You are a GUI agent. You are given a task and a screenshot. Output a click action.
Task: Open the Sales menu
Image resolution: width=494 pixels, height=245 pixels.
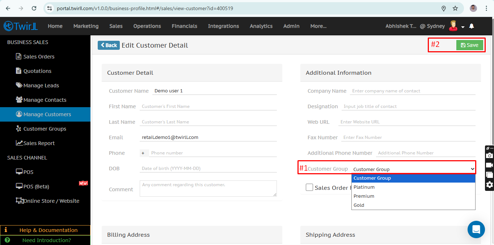[x=116, y=26]
